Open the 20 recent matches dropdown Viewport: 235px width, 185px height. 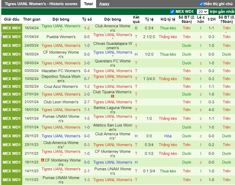coord(202,12)
